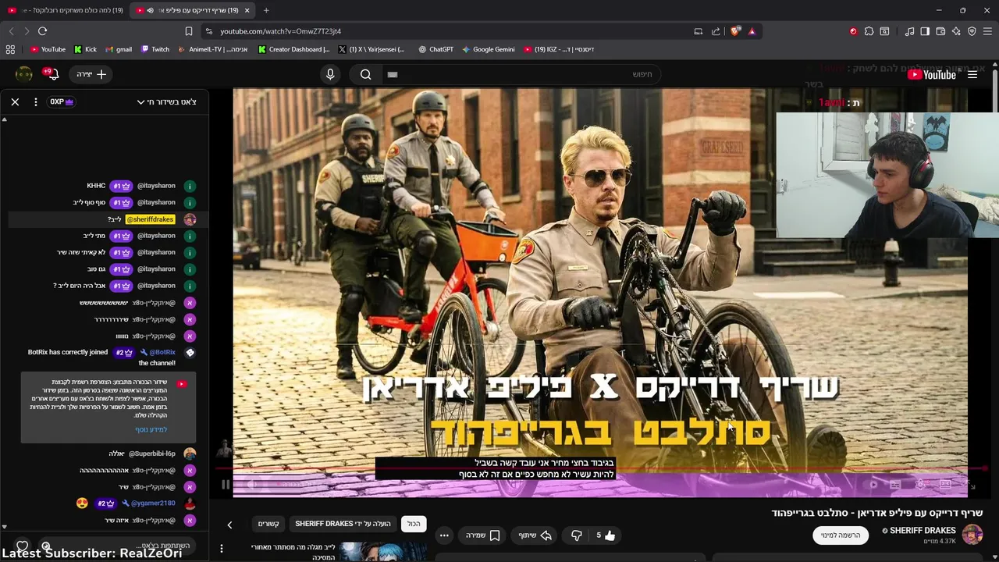Open the ChatGPT bookmark

click(436, 49)
